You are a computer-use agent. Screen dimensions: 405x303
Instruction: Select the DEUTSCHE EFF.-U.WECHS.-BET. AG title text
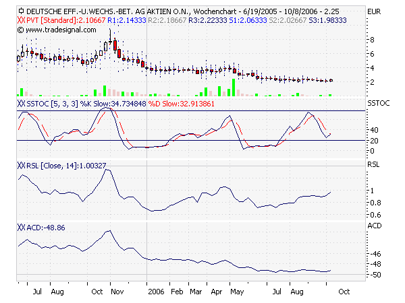click(86, 11)
